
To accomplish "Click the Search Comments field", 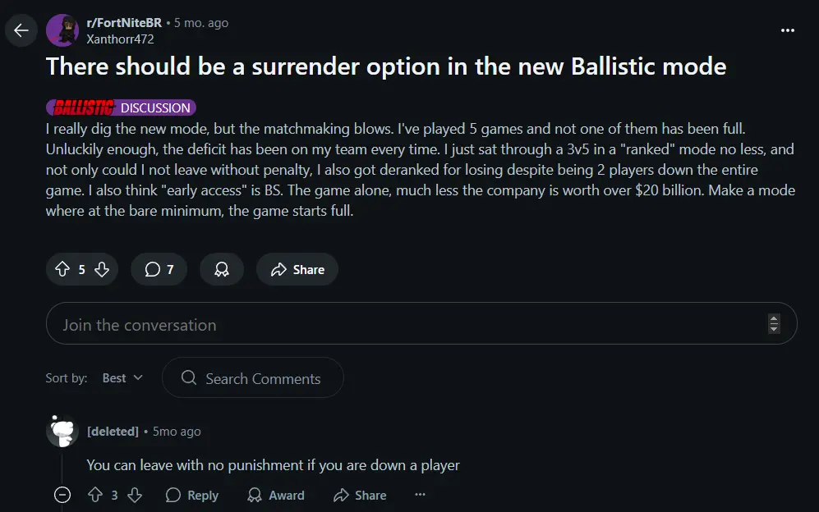I will tap(253, 378).
